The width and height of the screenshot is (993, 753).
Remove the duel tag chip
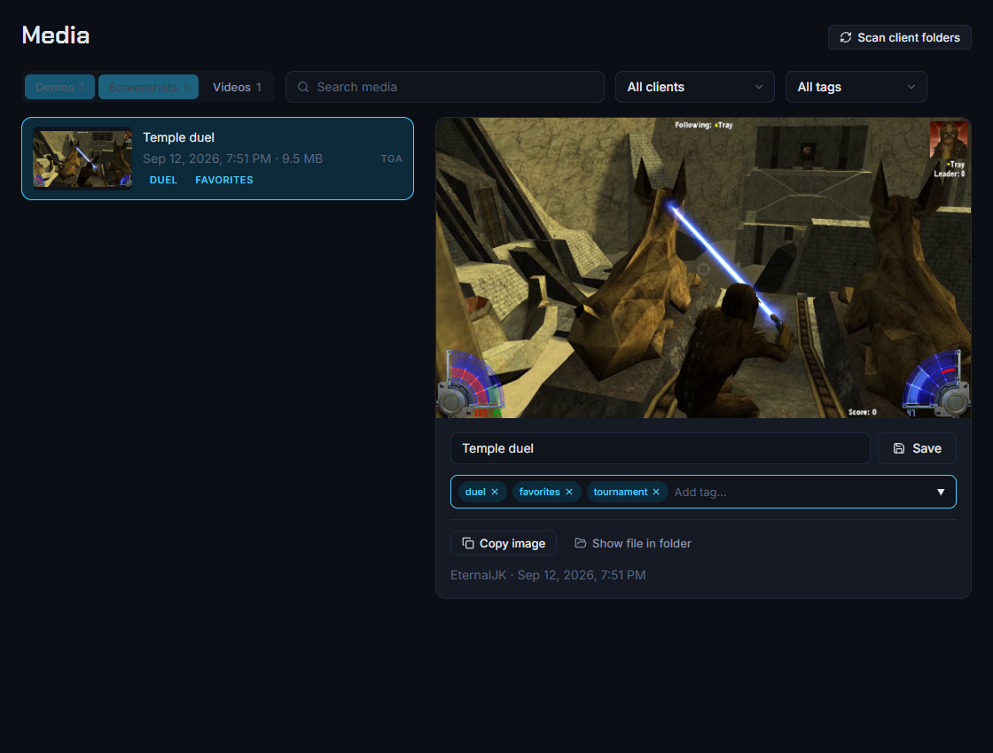tap(495, 492)
